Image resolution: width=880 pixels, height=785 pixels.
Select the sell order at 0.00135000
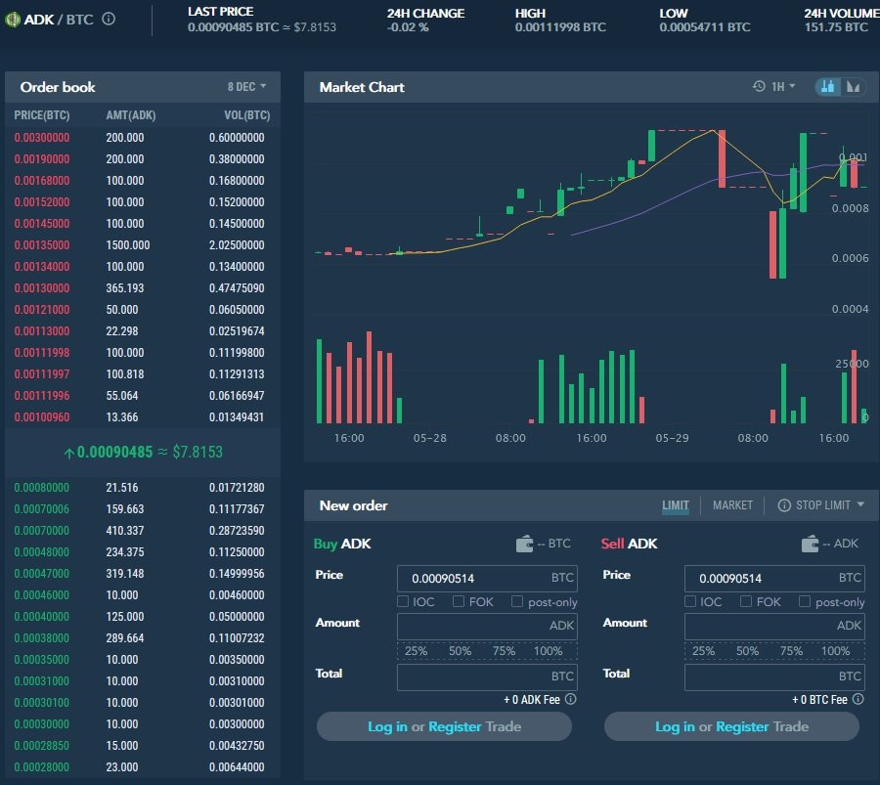coord(143,245)
